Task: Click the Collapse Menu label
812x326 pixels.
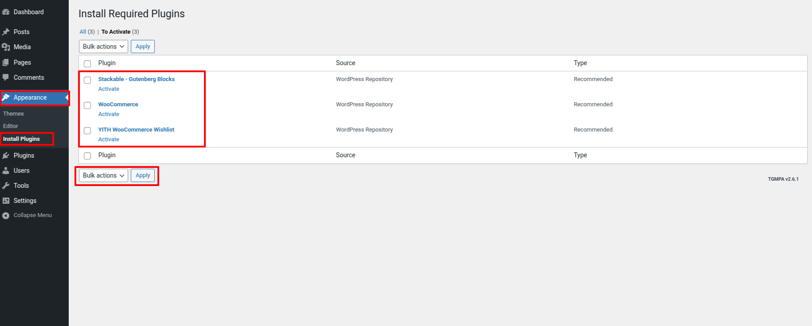Action: [x=33, y=215]
